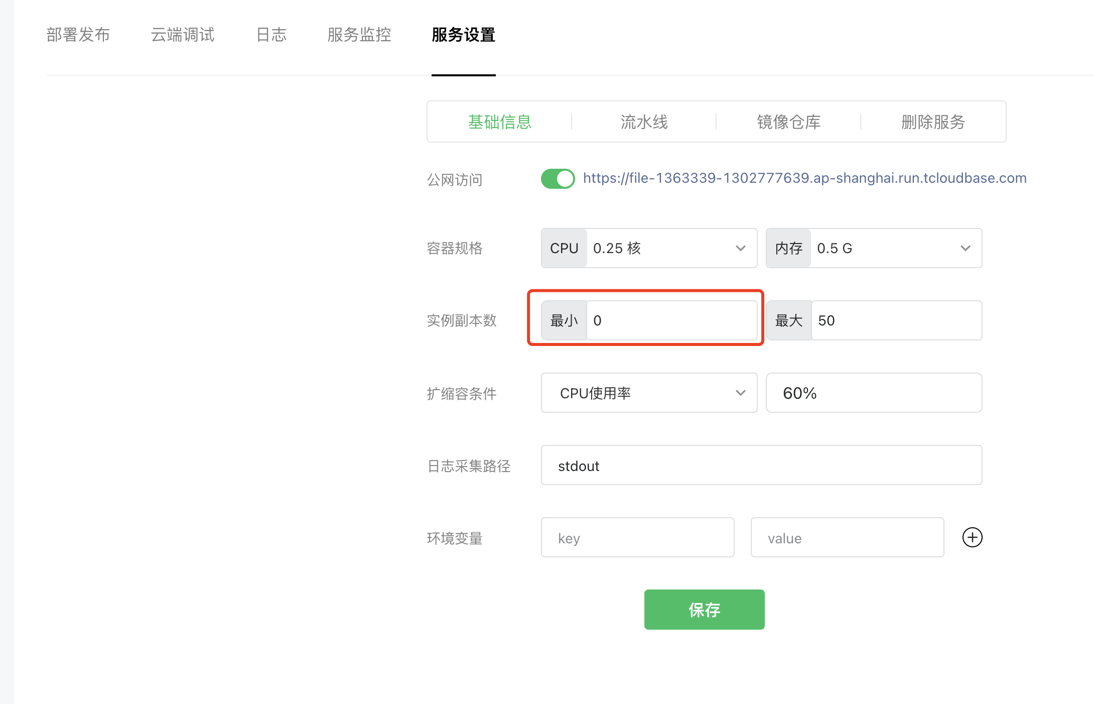Open the 云端调试 tab
The height and width of the screenshot is (704, 1094).
(183, 35)
